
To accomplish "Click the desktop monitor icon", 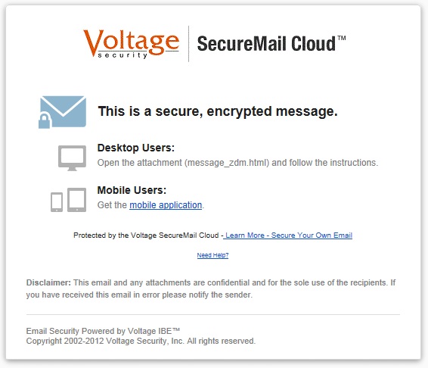I will click(x=72, y=158).
